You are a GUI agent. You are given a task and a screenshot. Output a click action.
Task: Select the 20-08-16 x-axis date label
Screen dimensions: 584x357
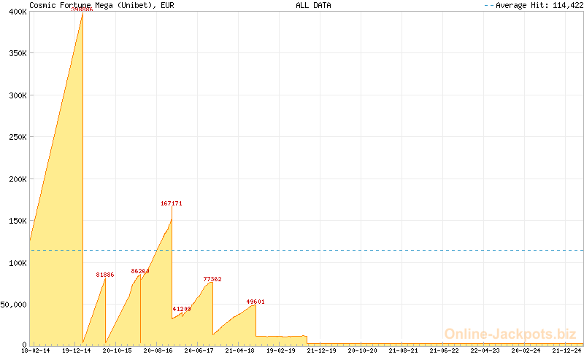pos(158,351)
